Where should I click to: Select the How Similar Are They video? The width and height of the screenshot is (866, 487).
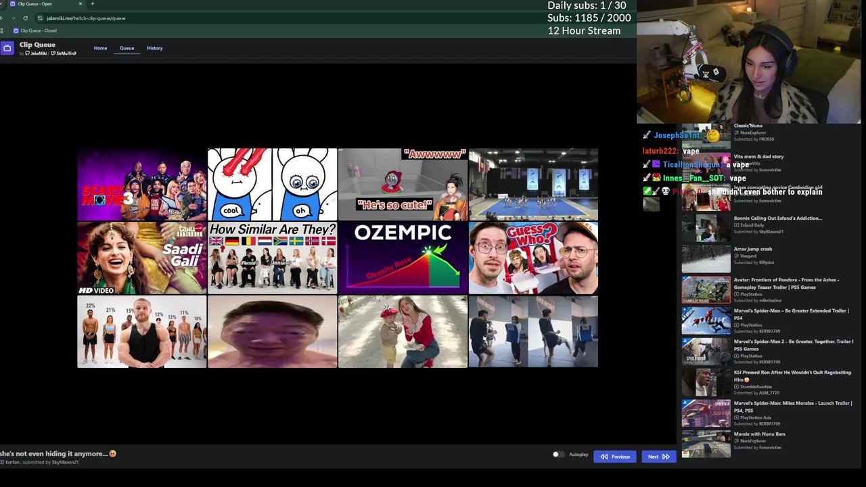(x=272, y=258)
